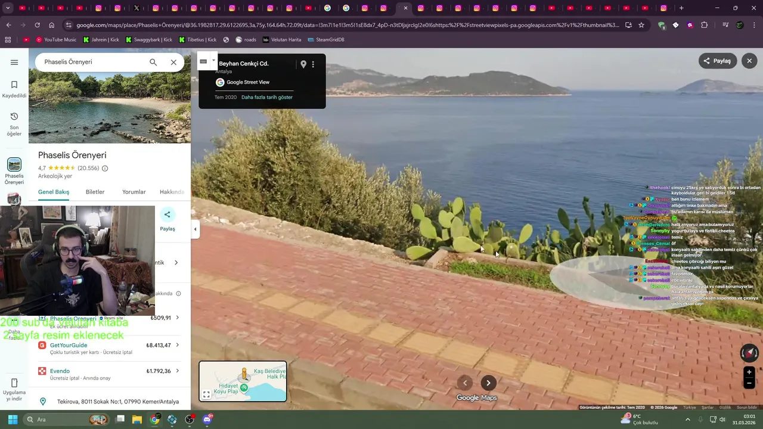763x429 pixels.
Task: Click the Street View location pin icon
Action: coord(303,64)
